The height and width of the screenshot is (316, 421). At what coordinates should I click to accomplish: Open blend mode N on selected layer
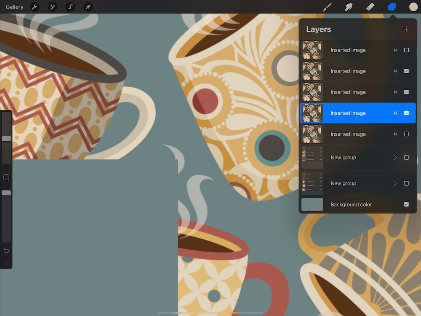[395, 113]
